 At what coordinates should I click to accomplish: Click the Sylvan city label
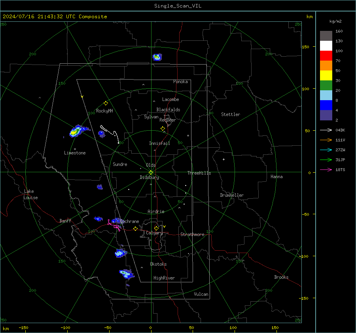[151, 117]
